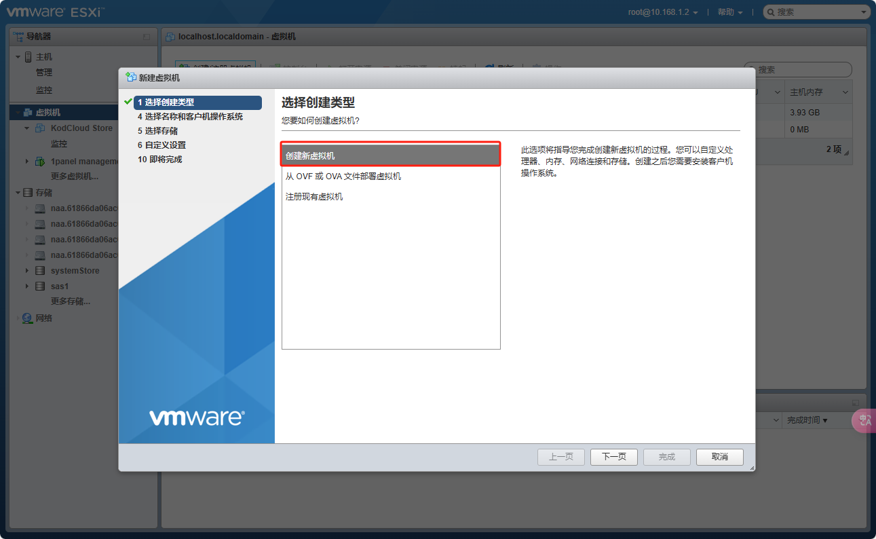Click the tasks panel minimize icon

tap(855, 403)
